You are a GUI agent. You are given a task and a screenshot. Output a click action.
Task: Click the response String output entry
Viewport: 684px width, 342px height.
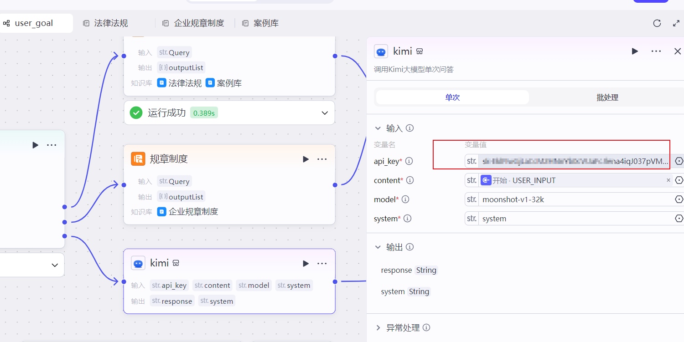409,270
